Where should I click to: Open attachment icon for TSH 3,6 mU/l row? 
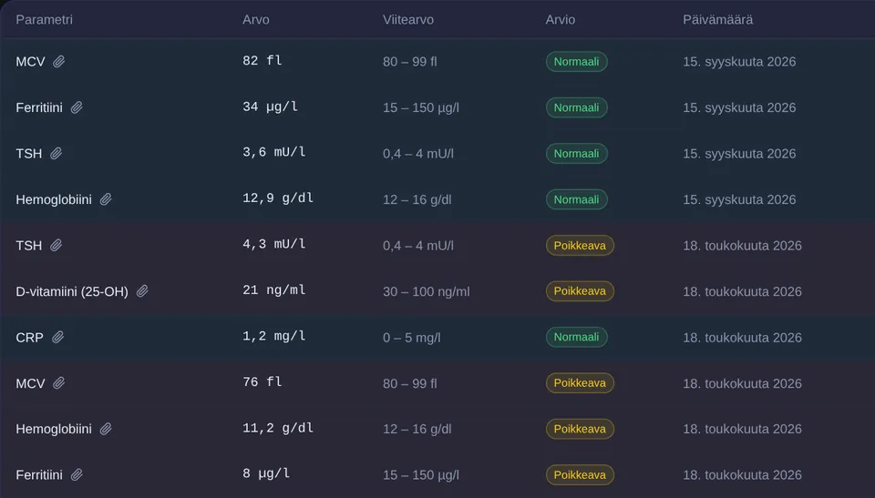[56, 153]
